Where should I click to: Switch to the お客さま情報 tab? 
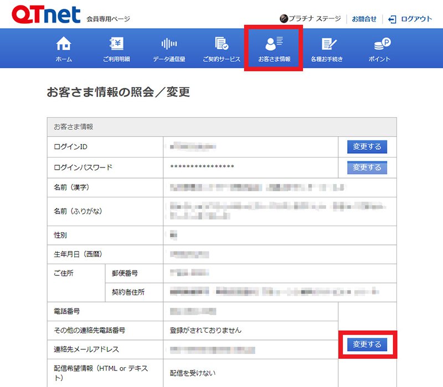point(273,49)
